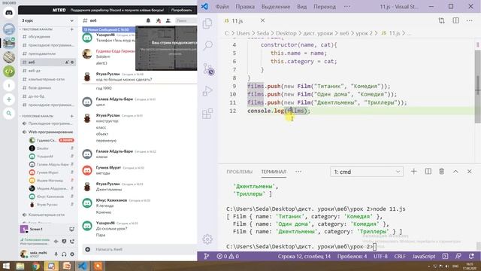Change the UTF-8 encoding in the status bar
Screen dimensions: 481x271
[380, 256]
